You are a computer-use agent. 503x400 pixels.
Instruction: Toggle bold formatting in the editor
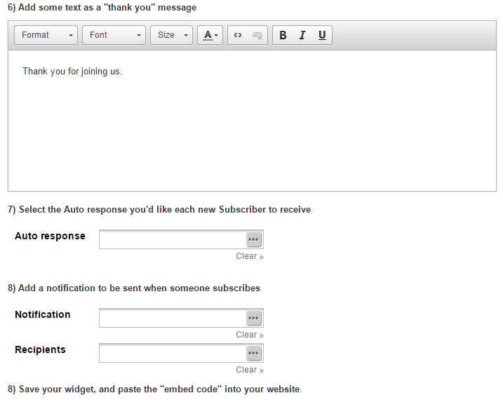(283, 36)
